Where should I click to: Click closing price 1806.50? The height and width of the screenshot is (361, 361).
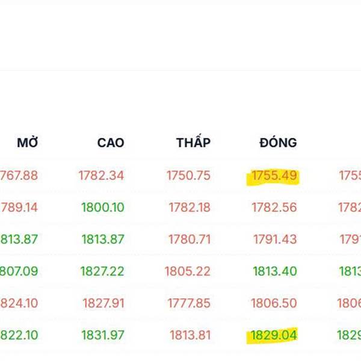274,303
